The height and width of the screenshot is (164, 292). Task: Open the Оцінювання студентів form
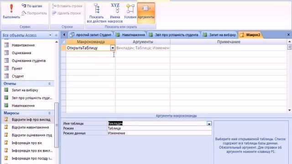coord(29,61)
